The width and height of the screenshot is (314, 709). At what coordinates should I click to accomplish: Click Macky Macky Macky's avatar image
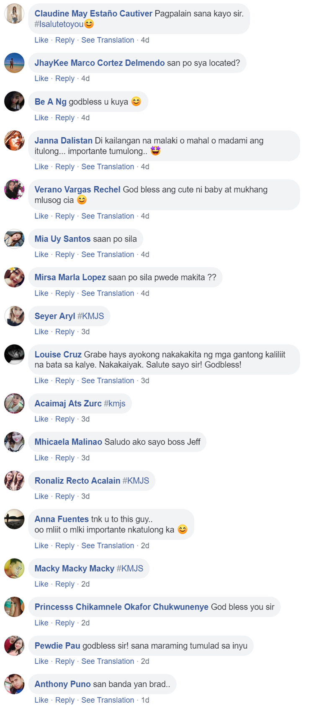tap(14, 569)
